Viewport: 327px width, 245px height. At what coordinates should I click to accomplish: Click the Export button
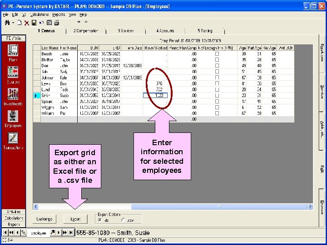point(75,219)
